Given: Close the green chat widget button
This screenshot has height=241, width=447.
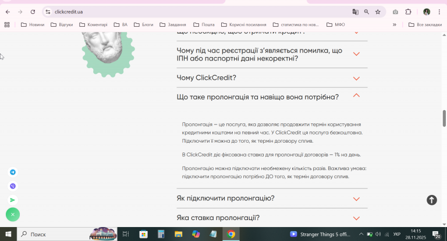Looking at the screenshot, I should [x=13, y=214].
